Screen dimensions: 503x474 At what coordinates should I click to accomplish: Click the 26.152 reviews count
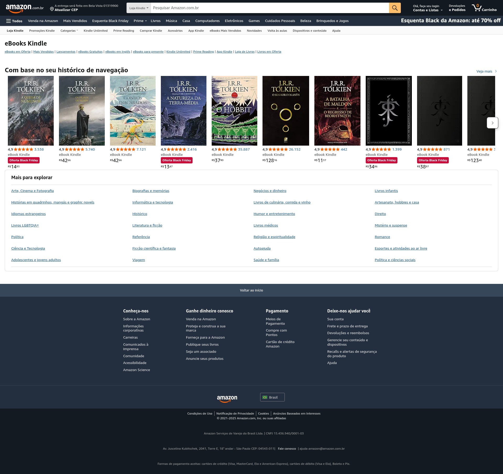coord(295,149)
